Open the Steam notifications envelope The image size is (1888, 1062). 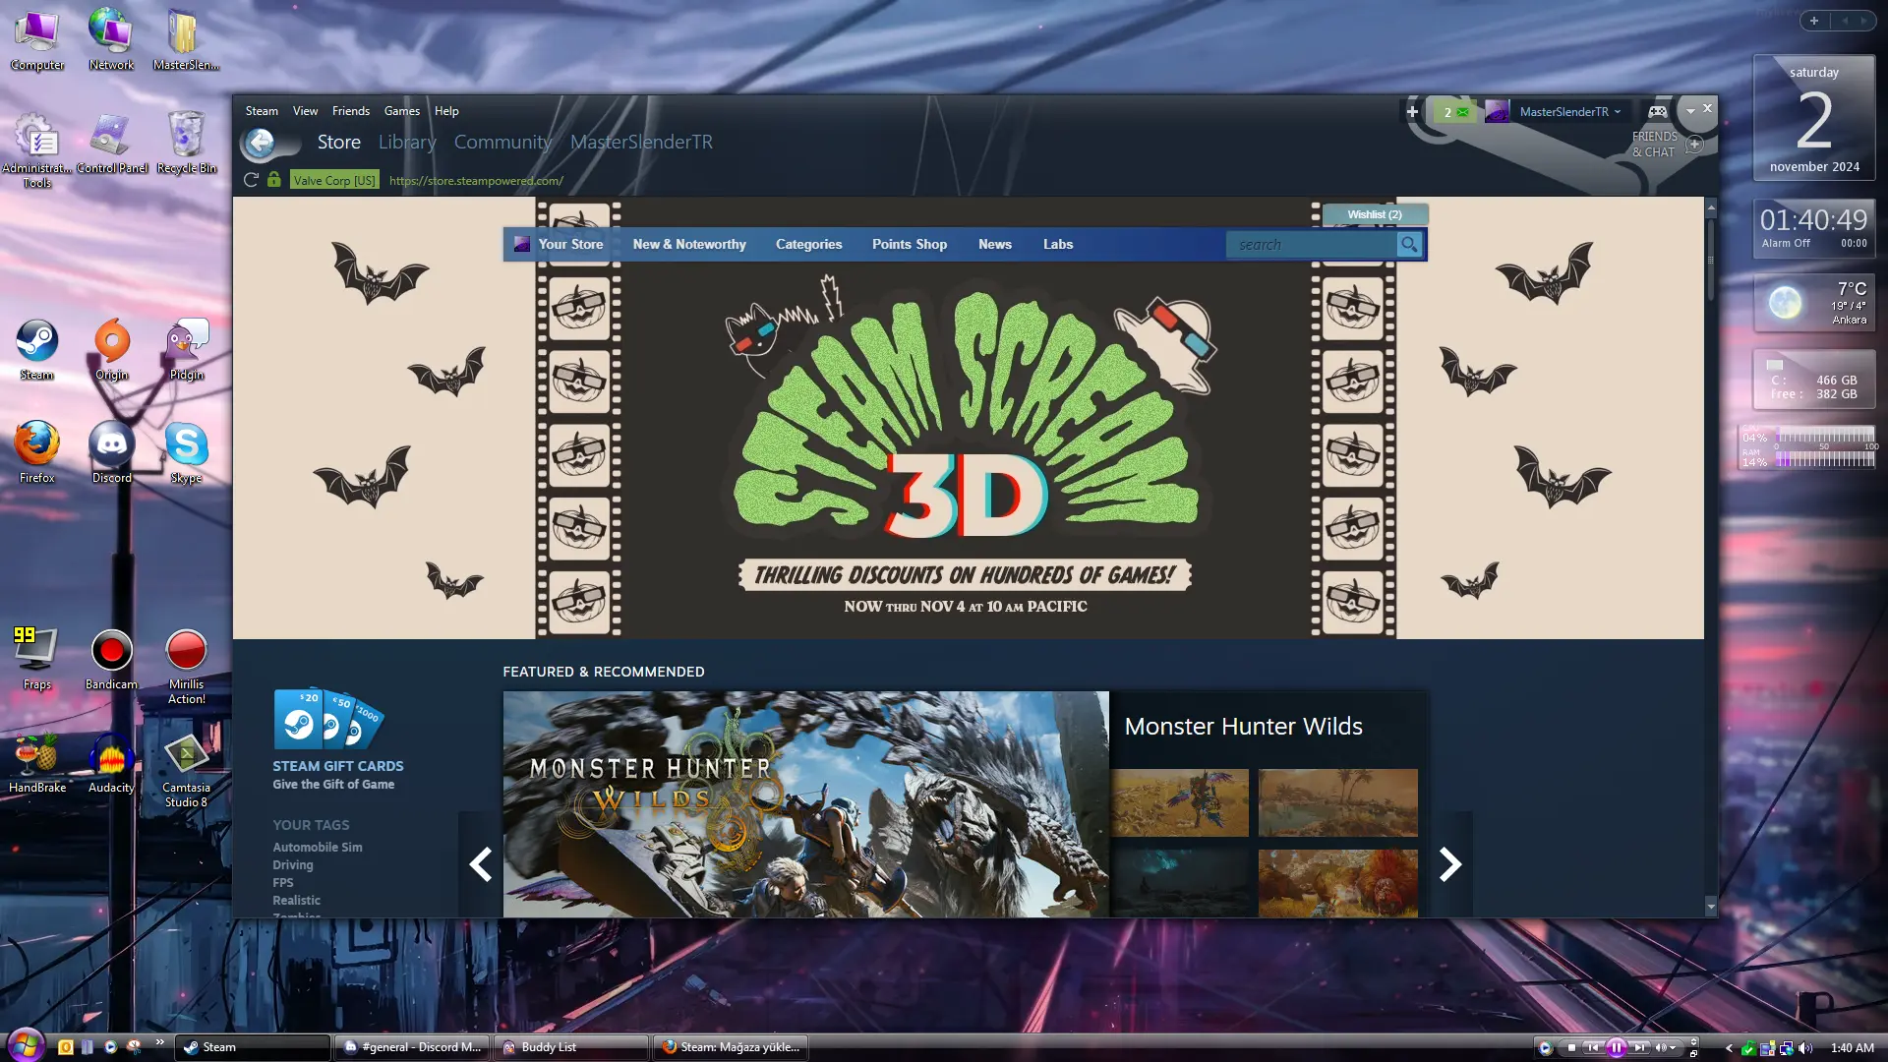pos(1454,111)
